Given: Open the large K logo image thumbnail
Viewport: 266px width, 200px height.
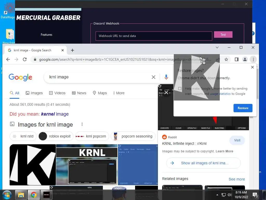Looking at the screenshot, I should pyautogui.click(x=33, y=165).
